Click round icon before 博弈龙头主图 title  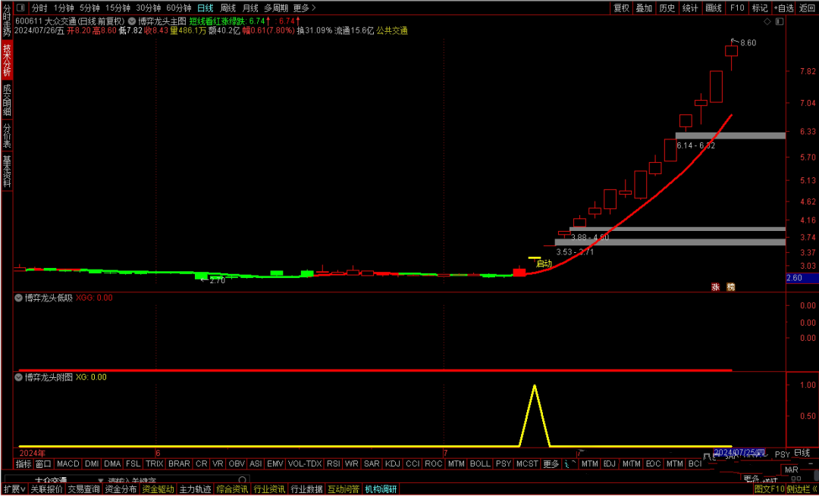(132, 21)
